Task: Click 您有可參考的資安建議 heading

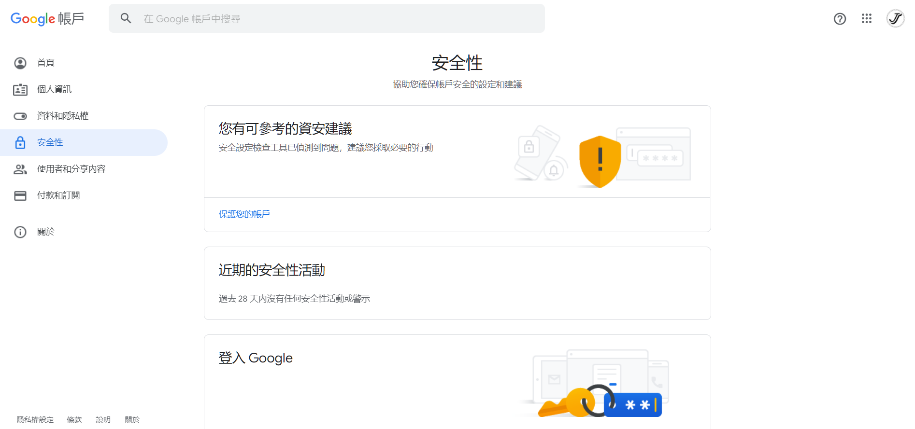Action: (285, 128)
